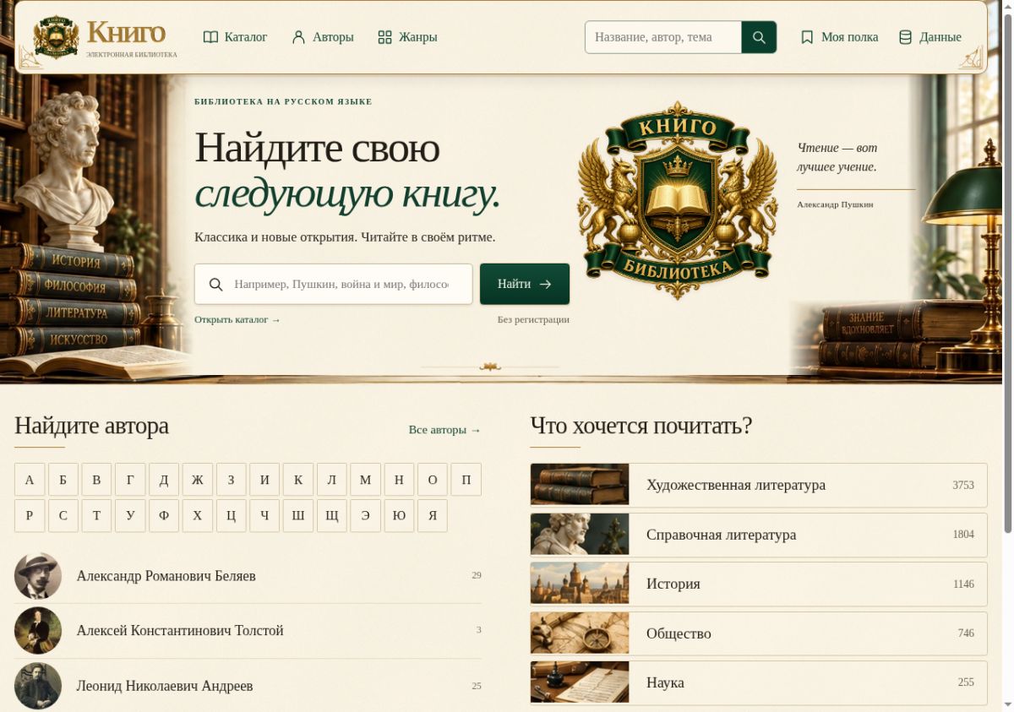Select letter М in author alphabet

tap(365, 480)
